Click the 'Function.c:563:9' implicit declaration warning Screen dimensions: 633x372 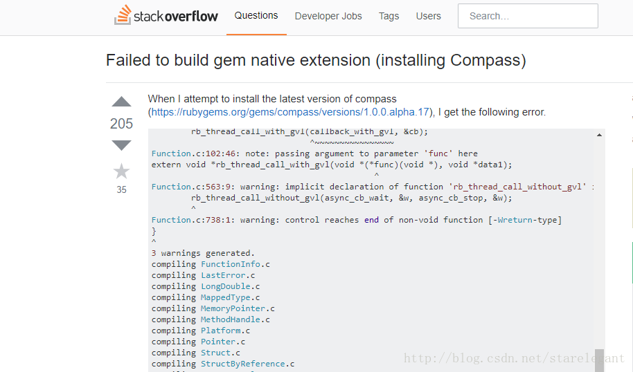373,187
